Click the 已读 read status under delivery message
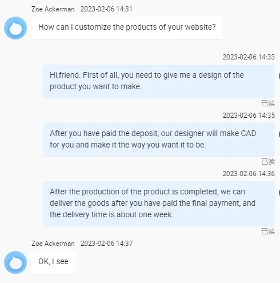 tap(268, 232)
